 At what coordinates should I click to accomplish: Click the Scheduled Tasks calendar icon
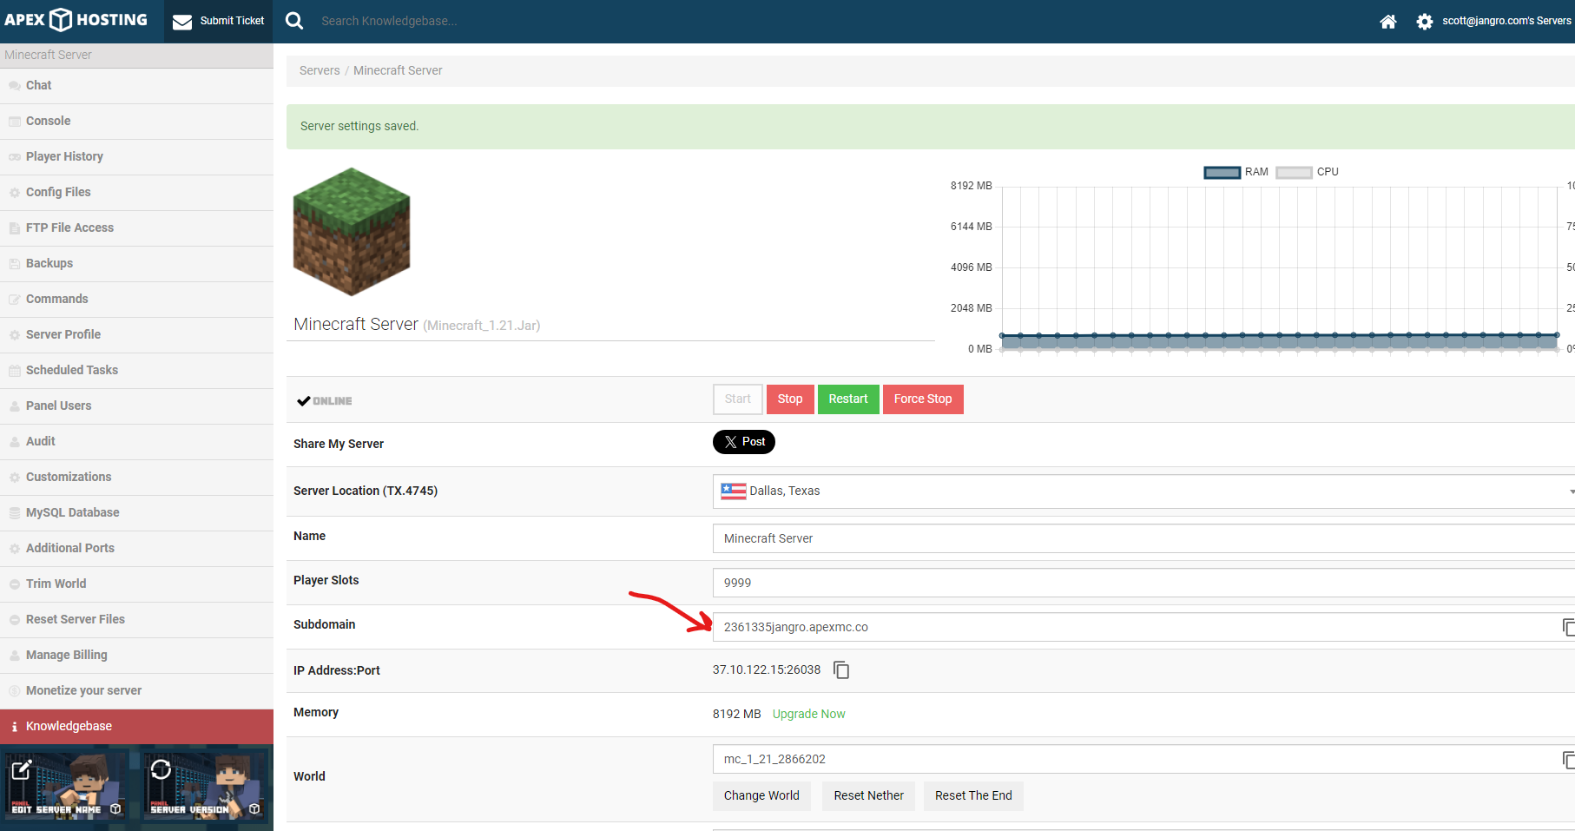click(x=15, y=371)
